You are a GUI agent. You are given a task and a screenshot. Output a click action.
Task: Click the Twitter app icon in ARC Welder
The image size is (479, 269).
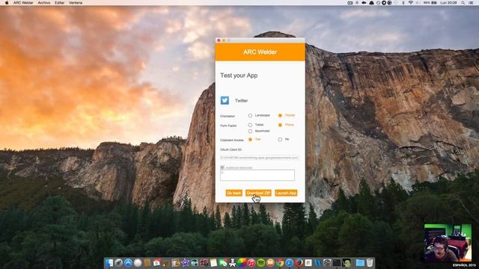coord(225,100)
